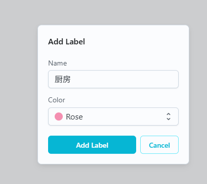The height and width of the screenshot is (184, 207).
Task: Expand color choices via the chevron arrows
Action: coord(169,116)
